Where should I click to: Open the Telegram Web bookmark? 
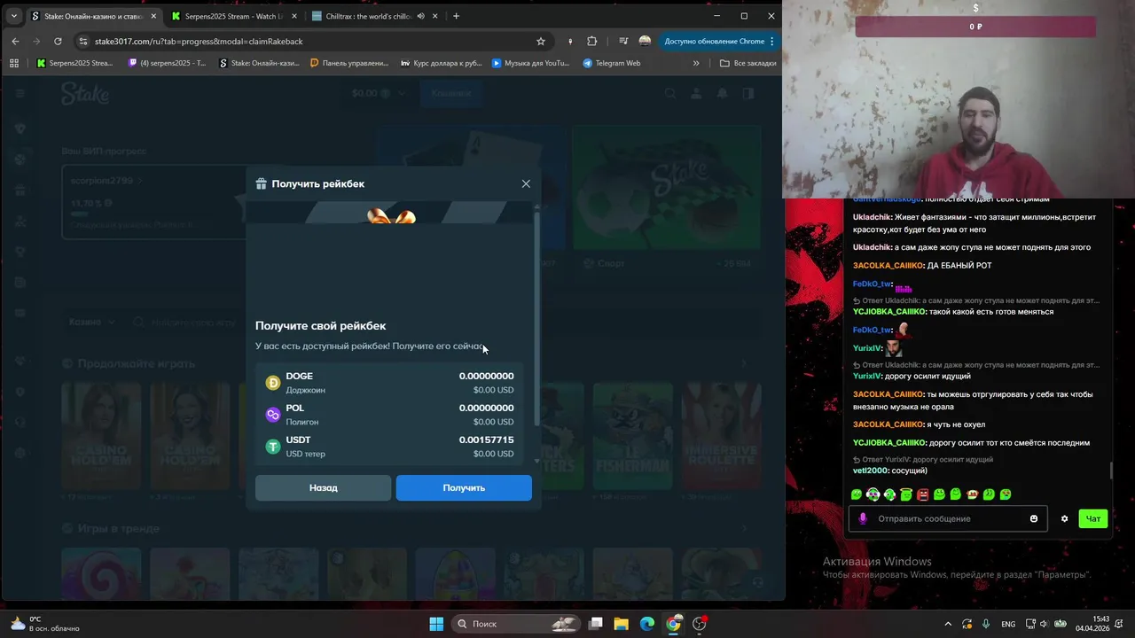[612, 63]
